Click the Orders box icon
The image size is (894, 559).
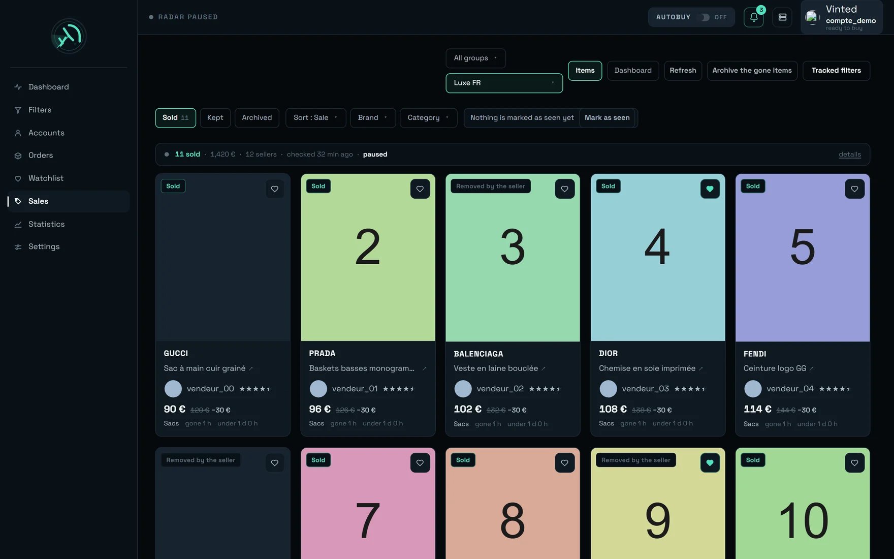point(18,156)
